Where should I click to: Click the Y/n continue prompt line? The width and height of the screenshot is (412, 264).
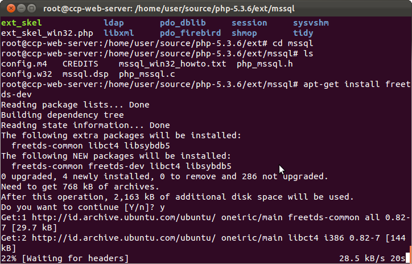85,208
